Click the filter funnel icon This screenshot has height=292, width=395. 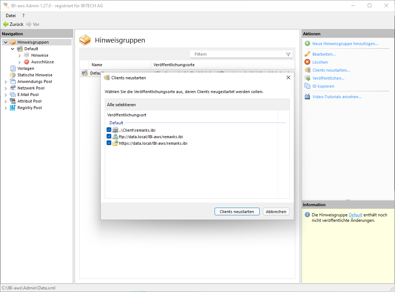(x=288, y=55)
